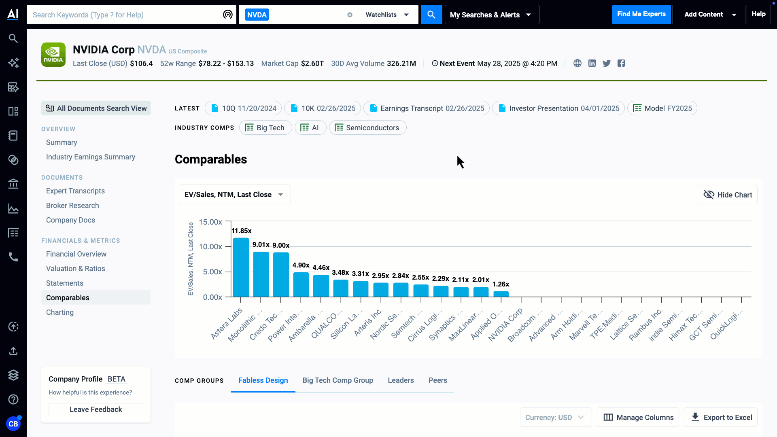Open Charting page
This screenshot has width=777, height=437.
[60, 312]
